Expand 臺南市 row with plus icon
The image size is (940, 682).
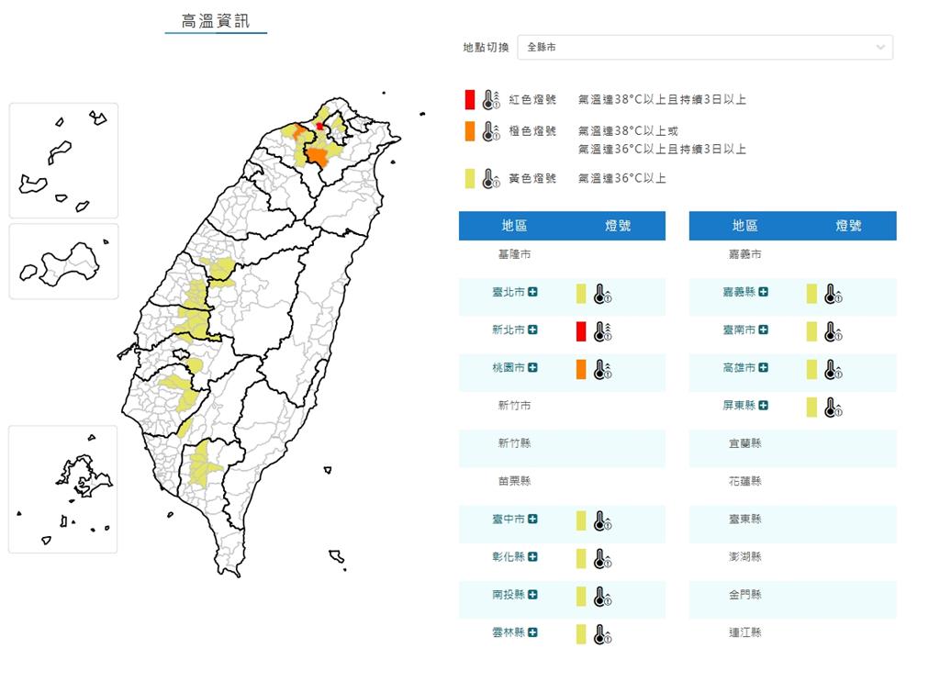coord(763,330)
